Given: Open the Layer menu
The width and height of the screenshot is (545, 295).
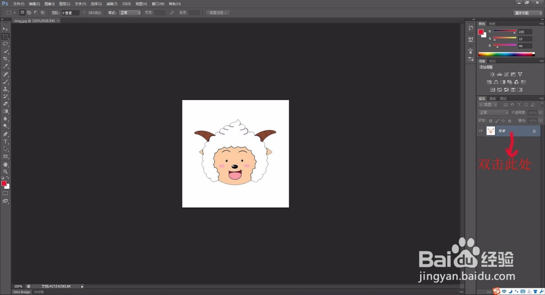Looking at the screenshot, I should tap(65, 4).
